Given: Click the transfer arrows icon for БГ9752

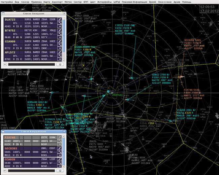Looking at the screenshot, I should [60, 34].
